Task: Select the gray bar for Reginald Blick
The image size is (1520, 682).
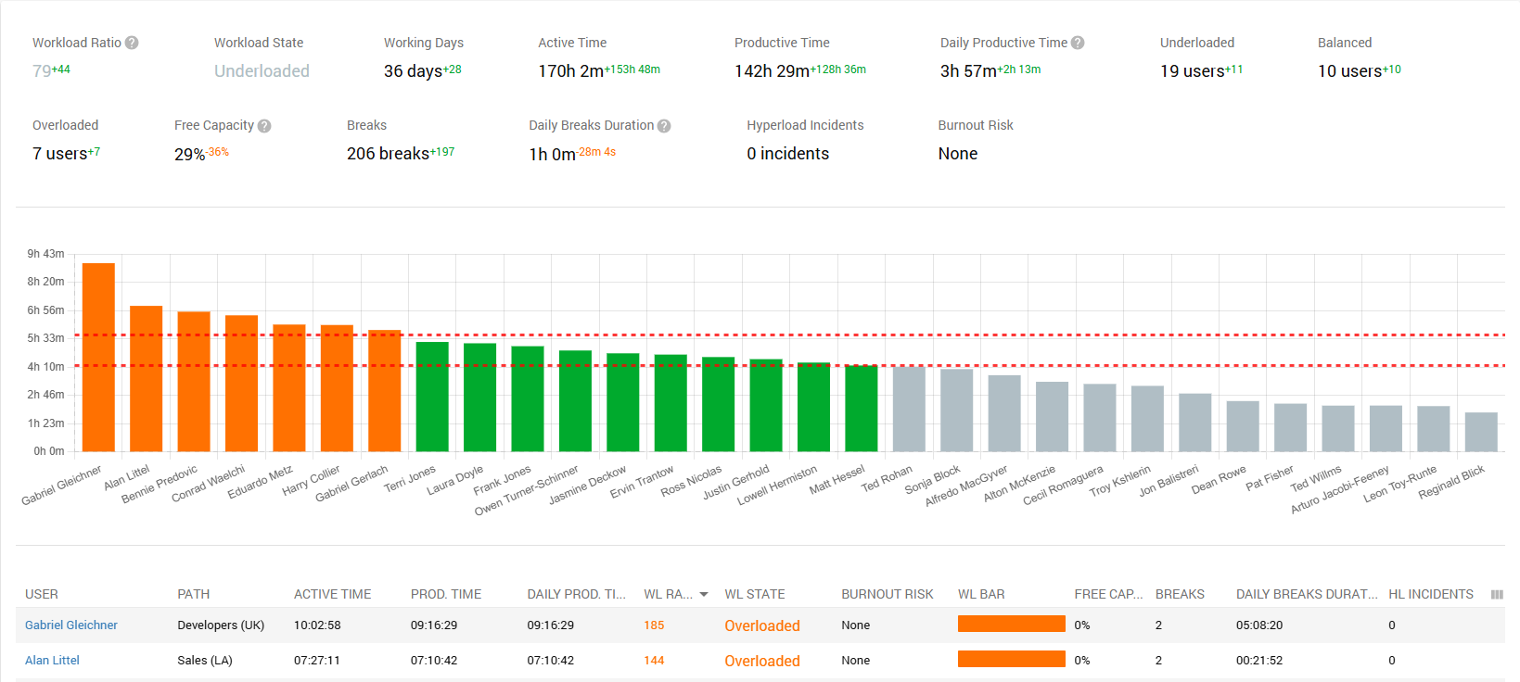Action: click(1481, 432)
